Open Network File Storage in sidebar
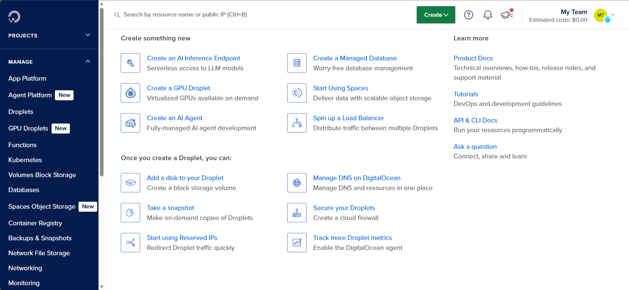This screenshot has height=290, width=629. (39, 253)
